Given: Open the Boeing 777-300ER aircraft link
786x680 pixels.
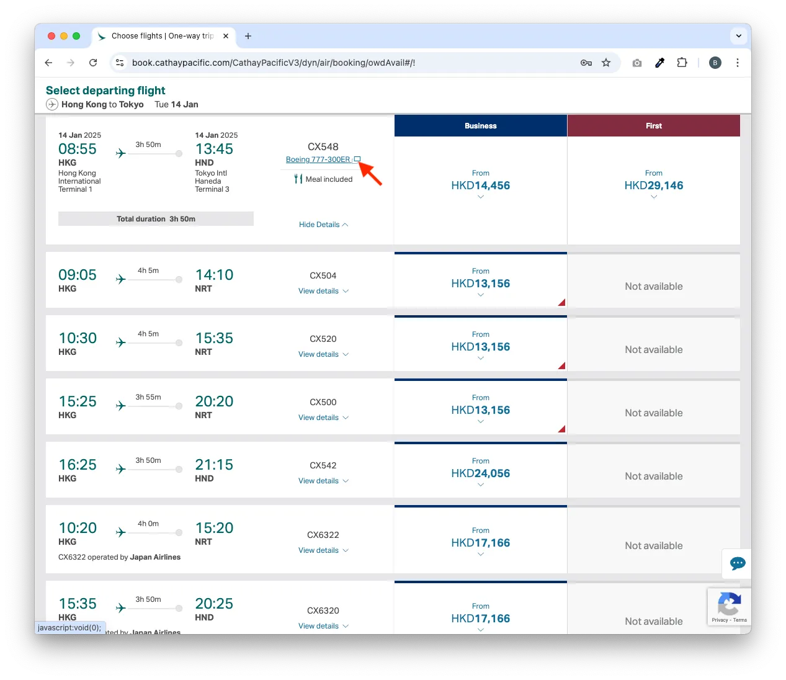Looking at the screenshot, I should 318,159.
